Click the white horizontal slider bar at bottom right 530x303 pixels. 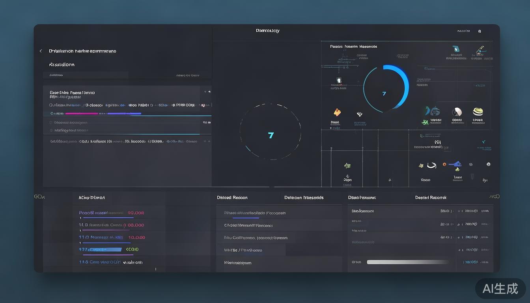click(x=408, y=262)
